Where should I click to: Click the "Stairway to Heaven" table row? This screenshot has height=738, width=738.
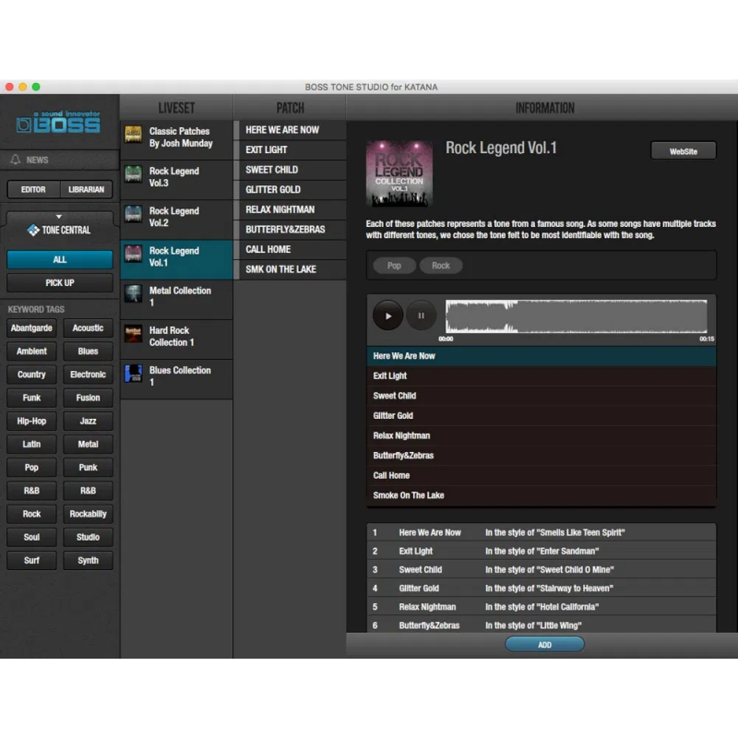click(542, 589)
